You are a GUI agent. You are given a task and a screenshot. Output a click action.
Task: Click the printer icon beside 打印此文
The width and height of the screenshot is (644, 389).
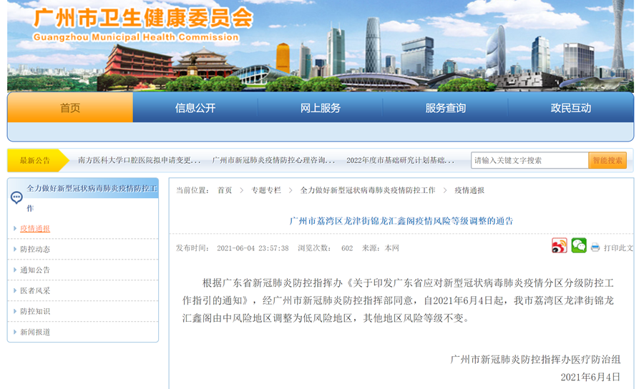point(595,247)
